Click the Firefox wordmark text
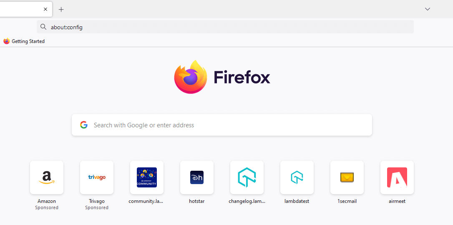Viewport: 453px width, 225px height. point(242,77)
